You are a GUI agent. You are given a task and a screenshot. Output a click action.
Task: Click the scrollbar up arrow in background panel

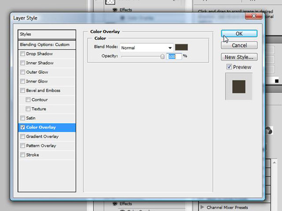(x=274, y=163)
